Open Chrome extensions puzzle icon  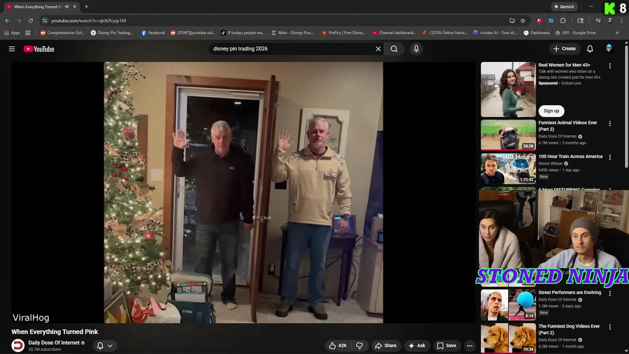point(563,21)
